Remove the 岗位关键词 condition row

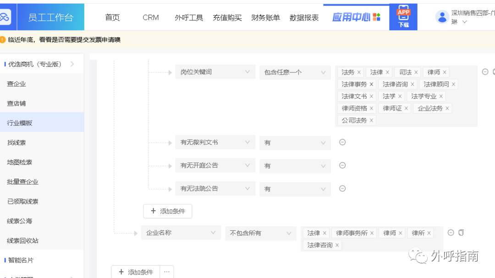click(x=485, y=72)
